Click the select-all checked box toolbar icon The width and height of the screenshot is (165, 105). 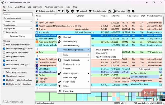click(x=59, y=11)
